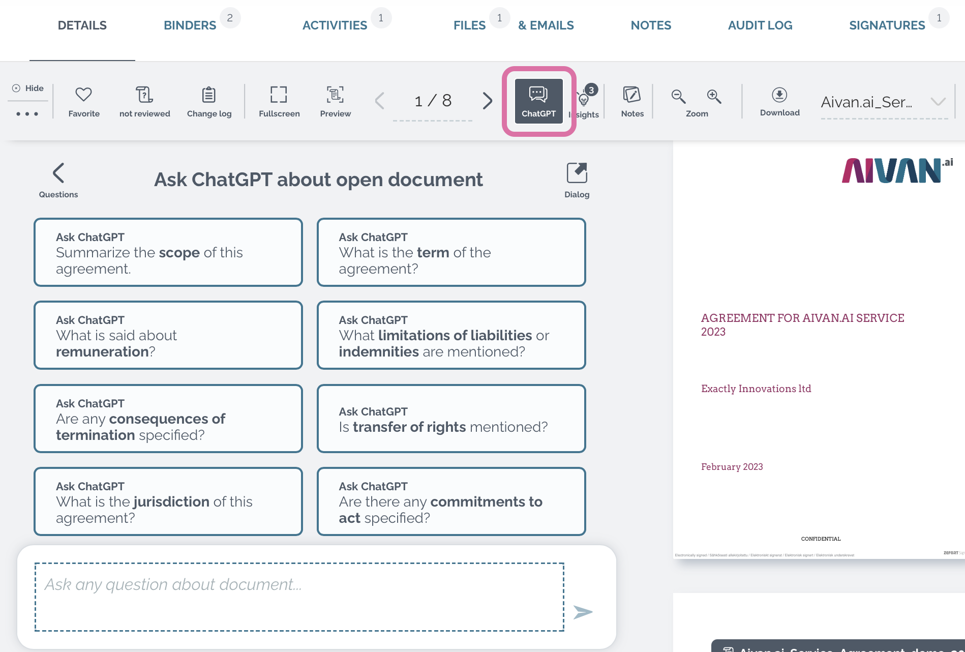
Task: Zoom out of the document
Action: coord(678,96)
